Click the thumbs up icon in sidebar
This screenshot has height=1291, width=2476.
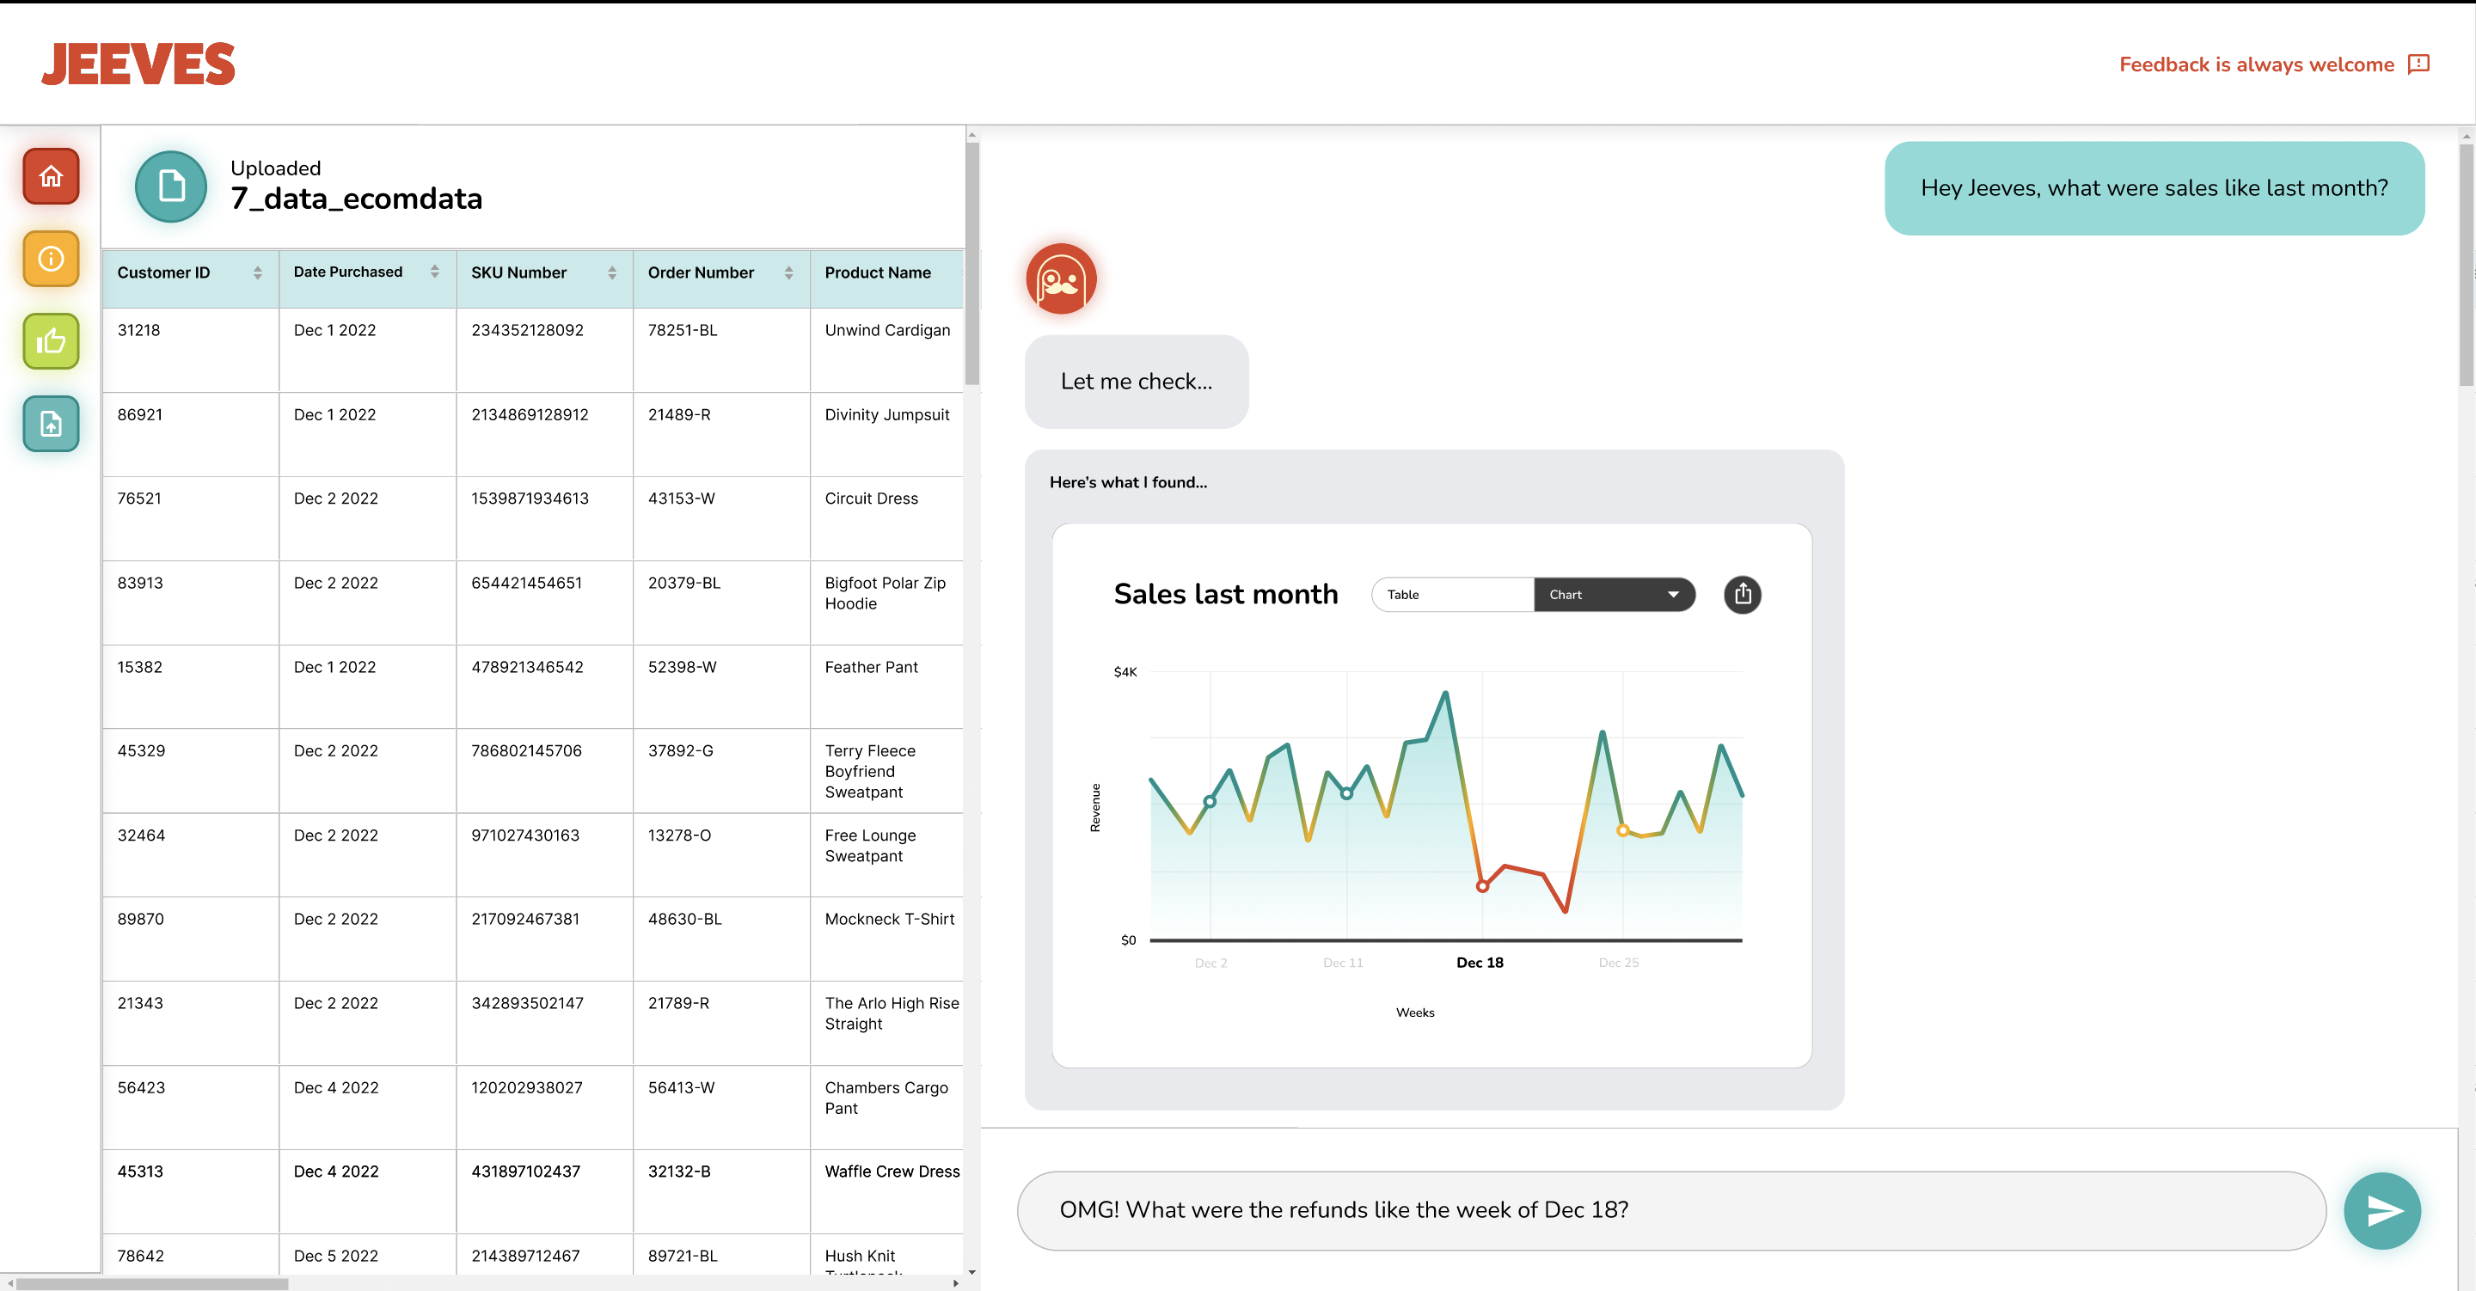pos(51,340)
